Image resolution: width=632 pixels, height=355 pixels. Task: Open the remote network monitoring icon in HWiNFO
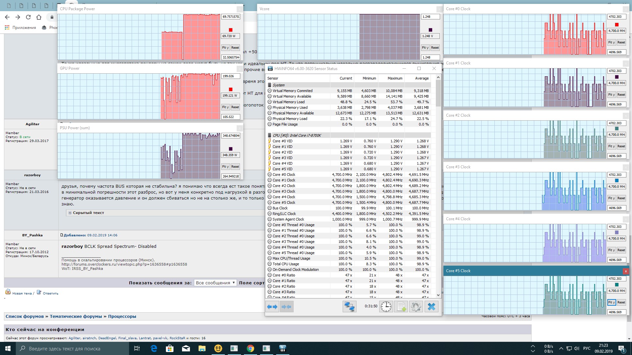349,307
